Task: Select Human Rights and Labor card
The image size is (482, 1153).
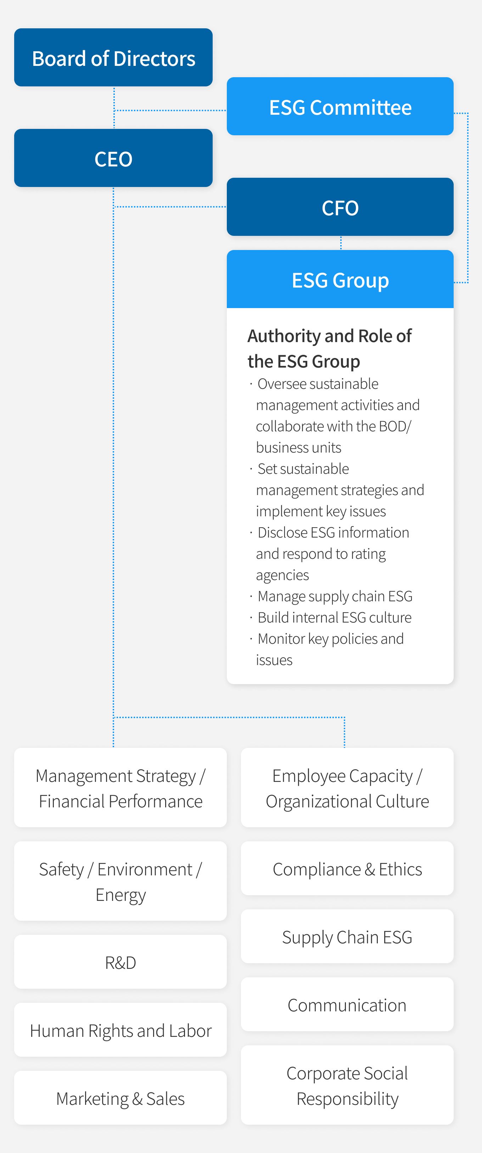Action: coord(120,1030)
